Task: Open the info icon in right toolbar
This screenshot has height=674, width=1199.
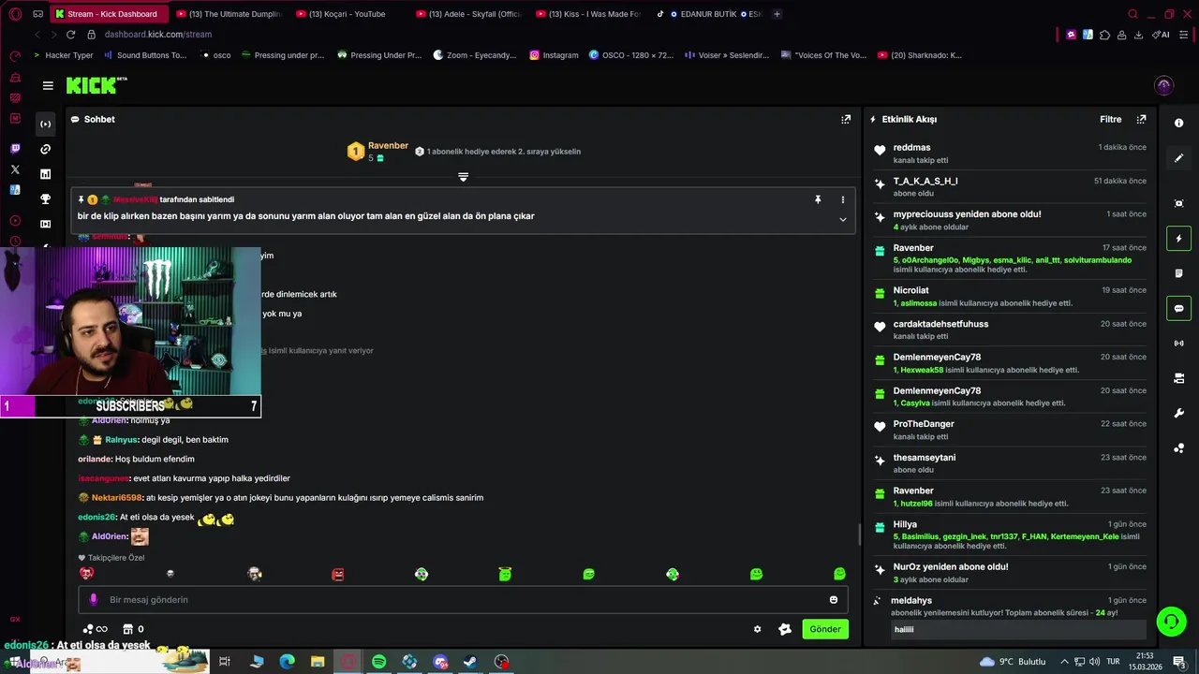Action: point(1178,124)
